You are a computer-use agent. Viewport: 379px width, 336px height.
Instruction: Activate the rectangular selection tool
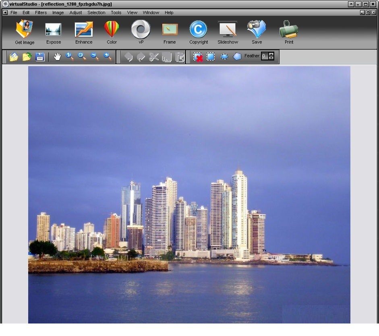pyautogui.click(x=210, y=56)
